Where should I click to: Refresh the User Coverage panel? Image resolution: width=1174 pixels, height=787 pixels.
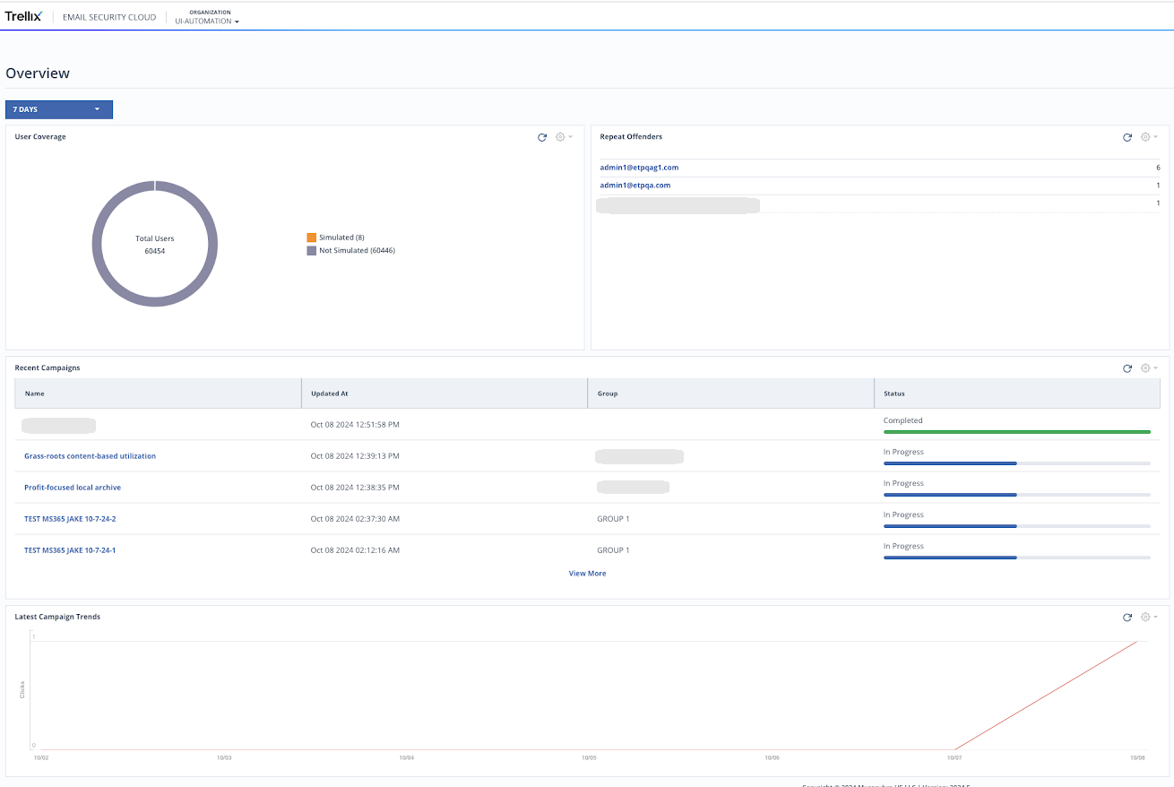coord(542,137)
